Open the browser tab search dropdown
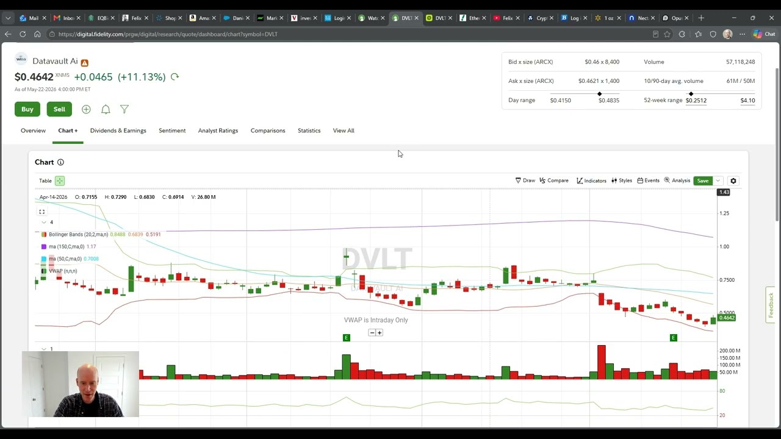 8,18
